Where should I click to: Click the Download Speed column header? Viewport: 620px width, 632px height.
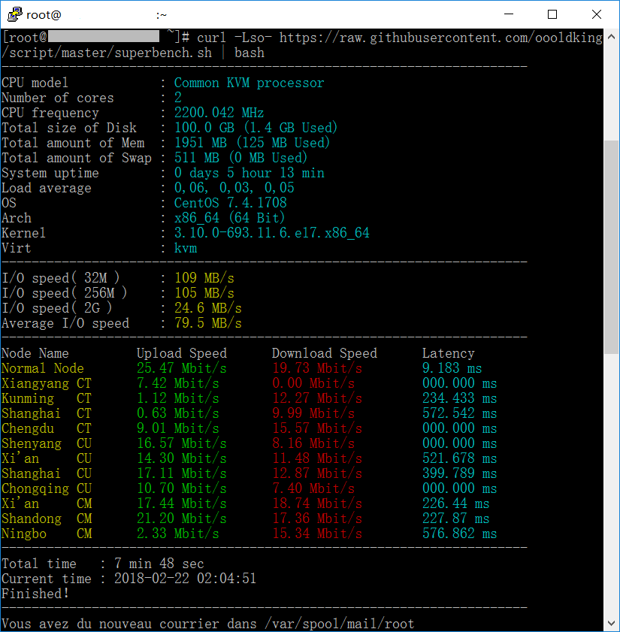click(324, 353)
